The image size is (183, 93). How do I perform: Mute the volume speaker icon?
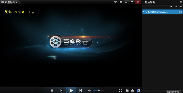click(x=89, y=90)
